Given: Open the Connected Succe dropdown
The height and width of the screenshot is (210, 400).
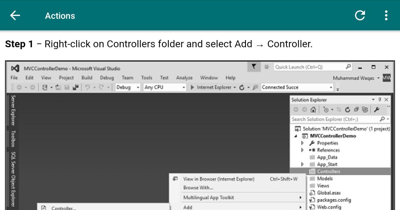Looking at the screenshot, I should (x=331, y=87).
